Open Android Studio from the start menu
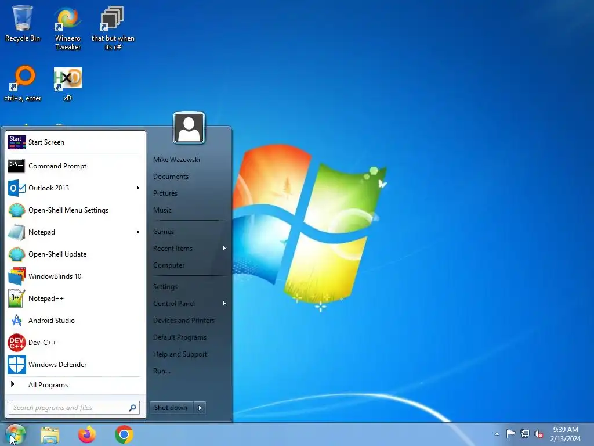 click(75, 321)
